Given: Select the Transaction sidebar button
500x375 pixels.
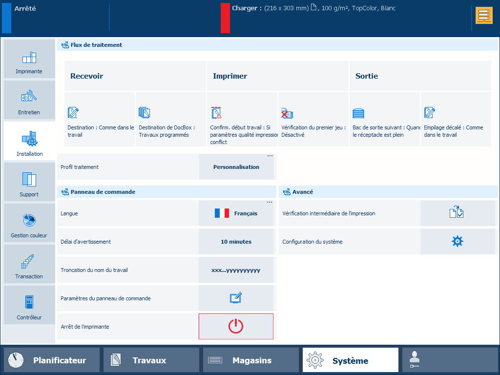Looking at the screenshot, I should 29,265.
